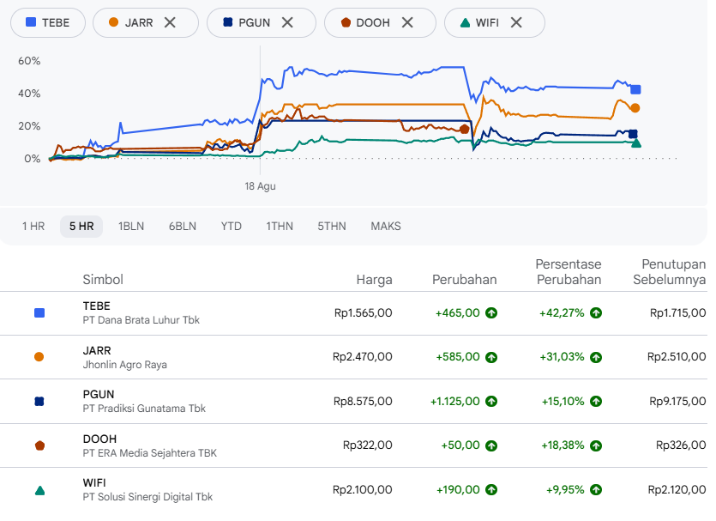Click the up-arrow icon beside +15,10%

tap(595, 401)
